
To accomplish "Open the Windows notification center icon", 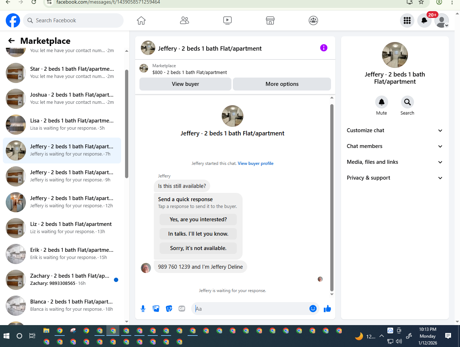I will coord(448,336).
